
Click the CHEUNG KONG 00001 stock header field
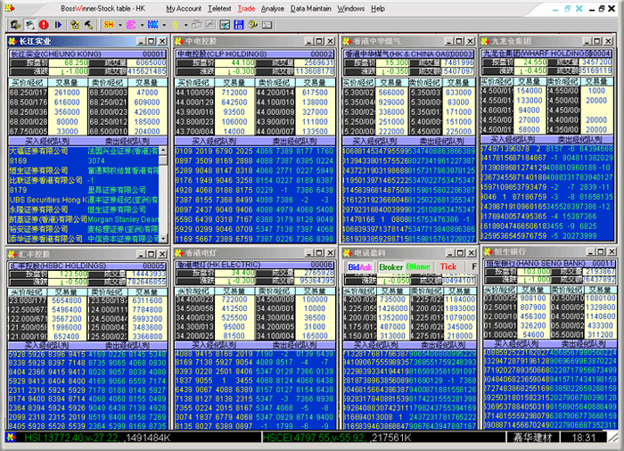pyautogui.click(x=87, y=53)
